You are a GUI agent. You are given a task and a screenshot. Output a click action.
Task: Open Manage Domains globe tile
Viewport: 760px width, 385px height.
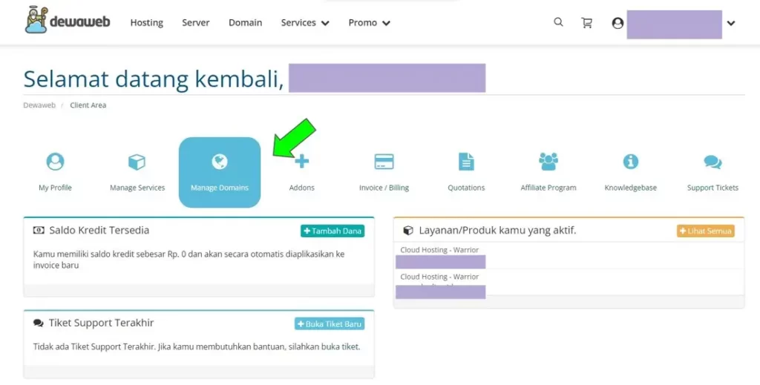(x=220, y=172)
